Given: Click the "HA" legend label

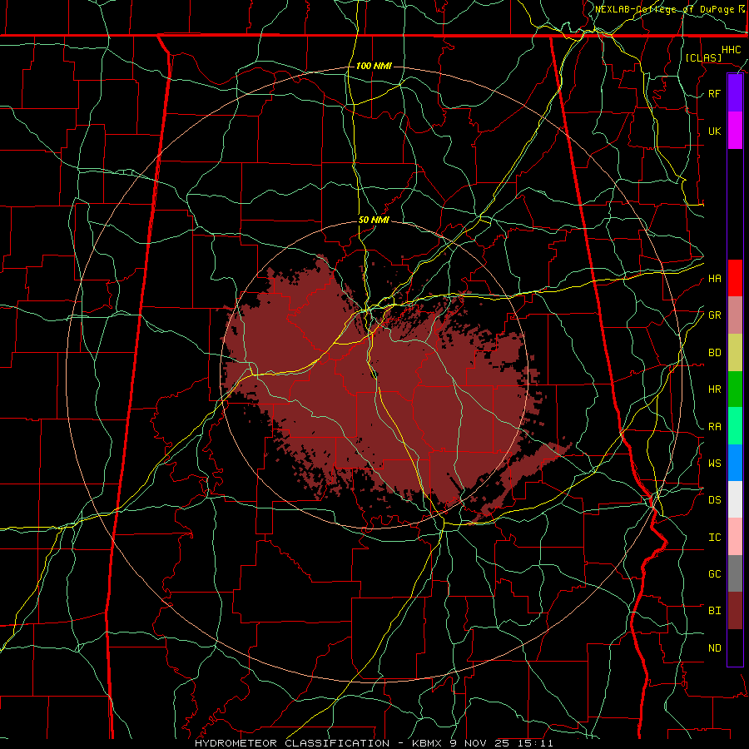Looking at the screenshot, I should tap(715, 278).
